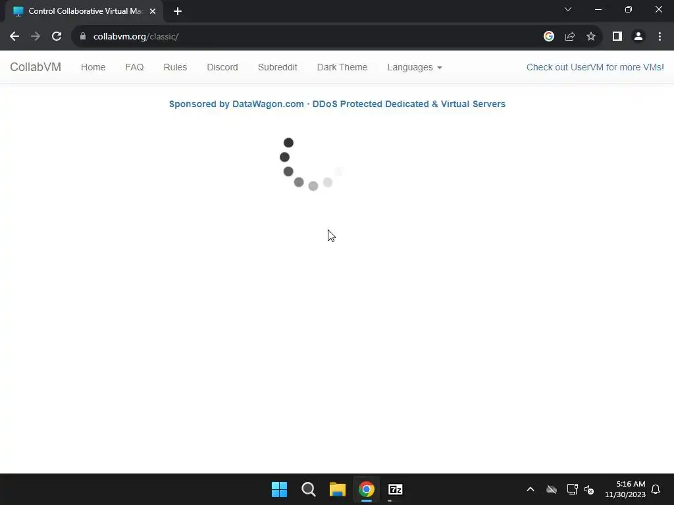Switch to Dark Theme
Viewport: 674px width, 505px height.
[x=342, y=67]
